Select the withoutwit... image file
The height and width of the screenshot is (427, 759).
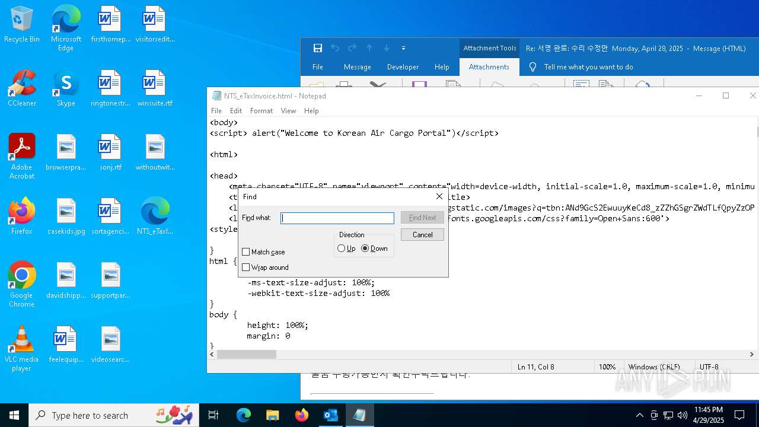[x=155, y=152]
